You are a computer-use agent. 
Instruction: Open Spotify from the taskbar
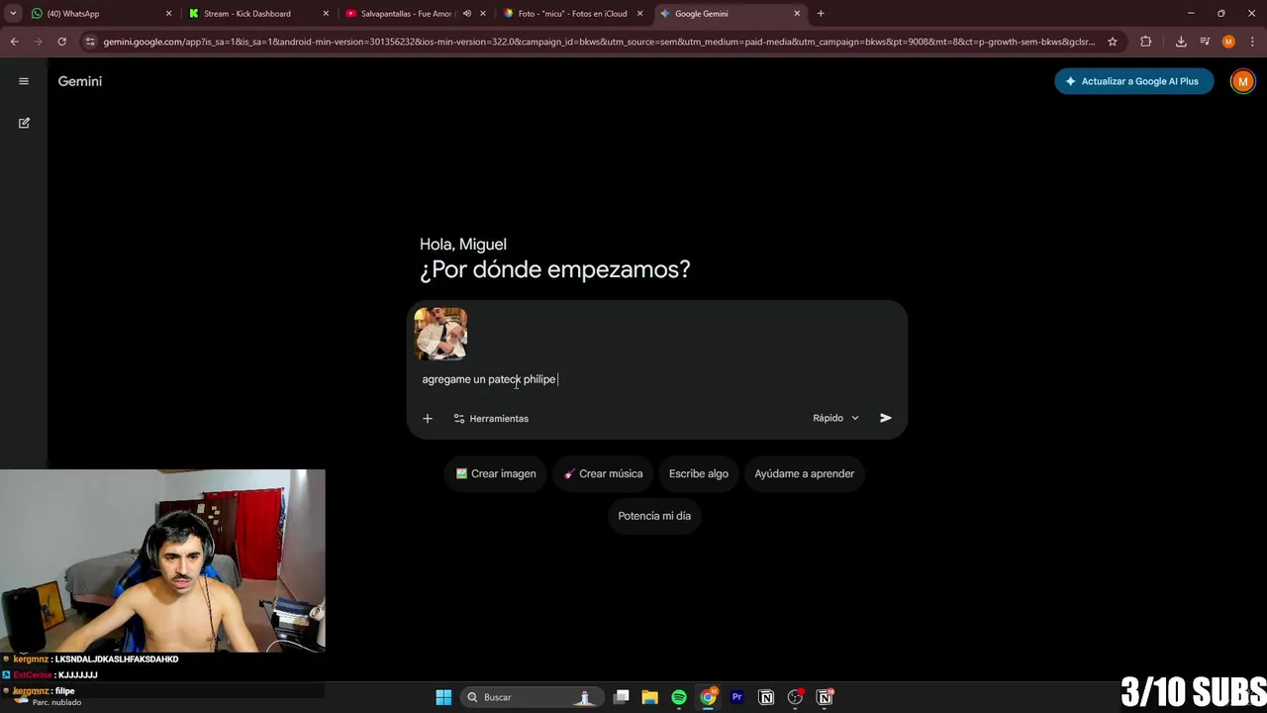(x=679, y=697)
